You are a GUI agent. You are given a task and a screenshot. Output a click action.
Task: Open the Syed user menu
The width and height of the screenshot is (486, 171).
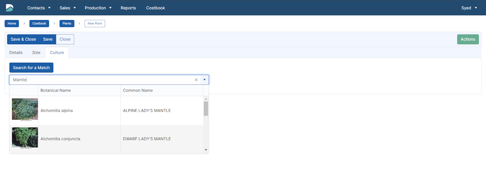pos(469,8)
